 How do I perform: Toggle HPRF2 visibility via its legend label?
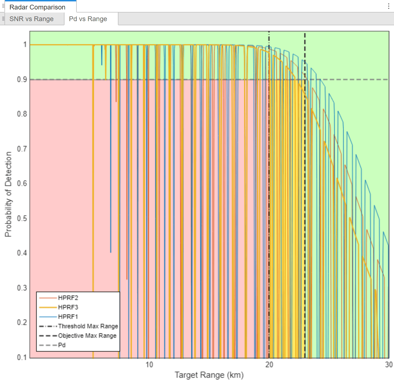(x=68, y=298)
